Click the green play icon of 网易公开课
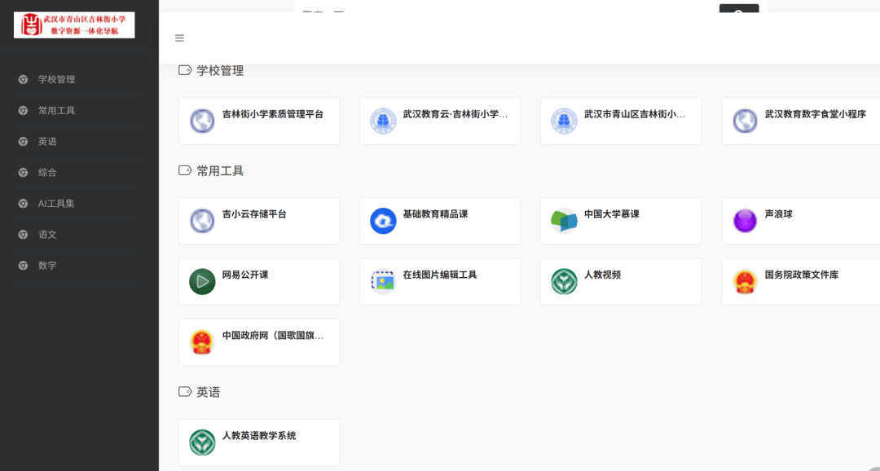This screenshot has height=471, width=880. tap(202, 282)
